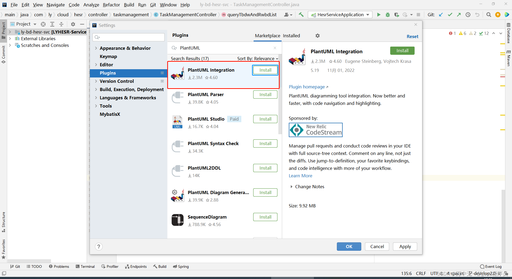Open Database tool window on right sidebar
Screen dimensions: 512x279
click(509, 33)
